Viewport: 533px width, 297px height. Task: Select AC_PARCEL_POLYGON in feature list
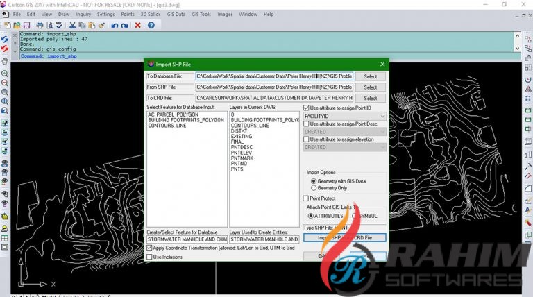pos(173,114)
